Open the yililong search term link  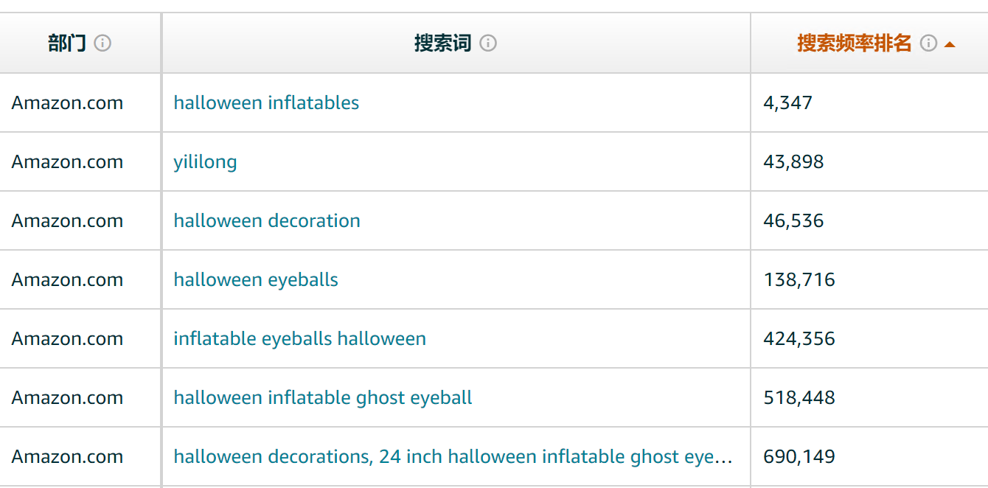[x=205, y=161]
